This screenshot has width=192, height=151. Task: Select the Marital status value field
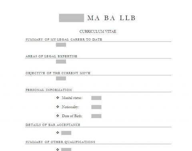point(96,98)
